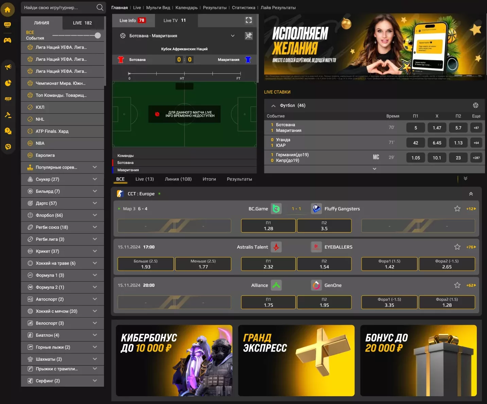
Task: Star the Astralis Talent vs EYEBALLERS match
Action: (x=457, y=247)
